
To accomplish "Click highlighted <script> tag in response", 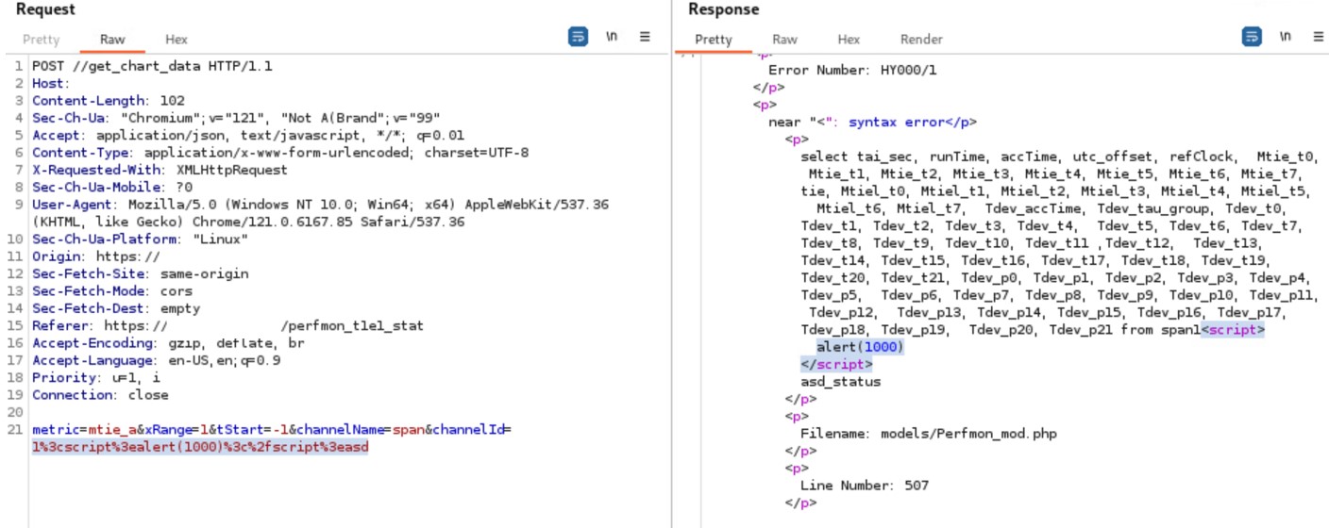I will click(1232, 330).
